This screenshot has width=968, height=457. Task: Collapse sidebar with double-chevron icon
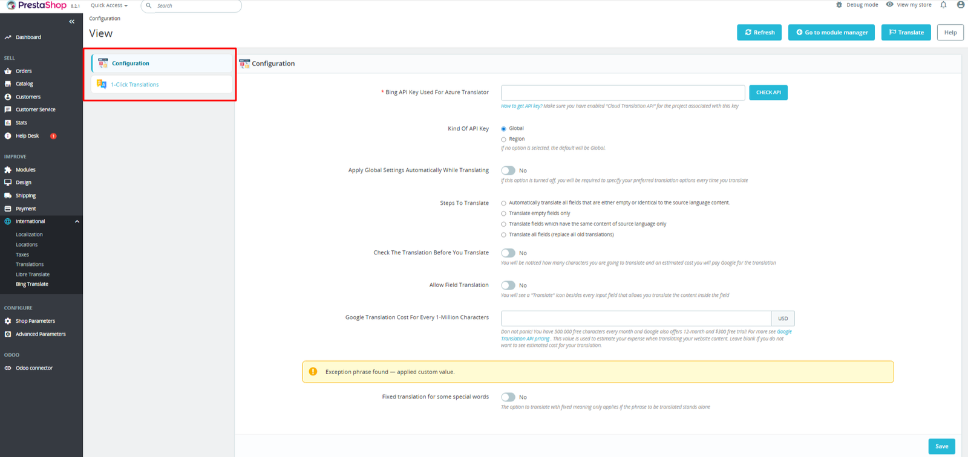click(72, 22)
